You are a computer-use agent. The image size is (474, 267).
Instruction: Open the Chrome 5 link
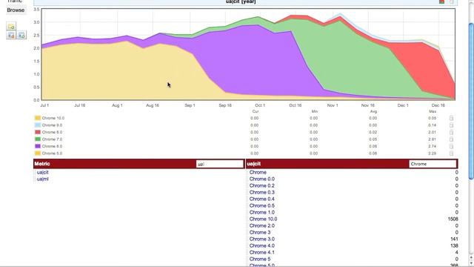[260, 259]
